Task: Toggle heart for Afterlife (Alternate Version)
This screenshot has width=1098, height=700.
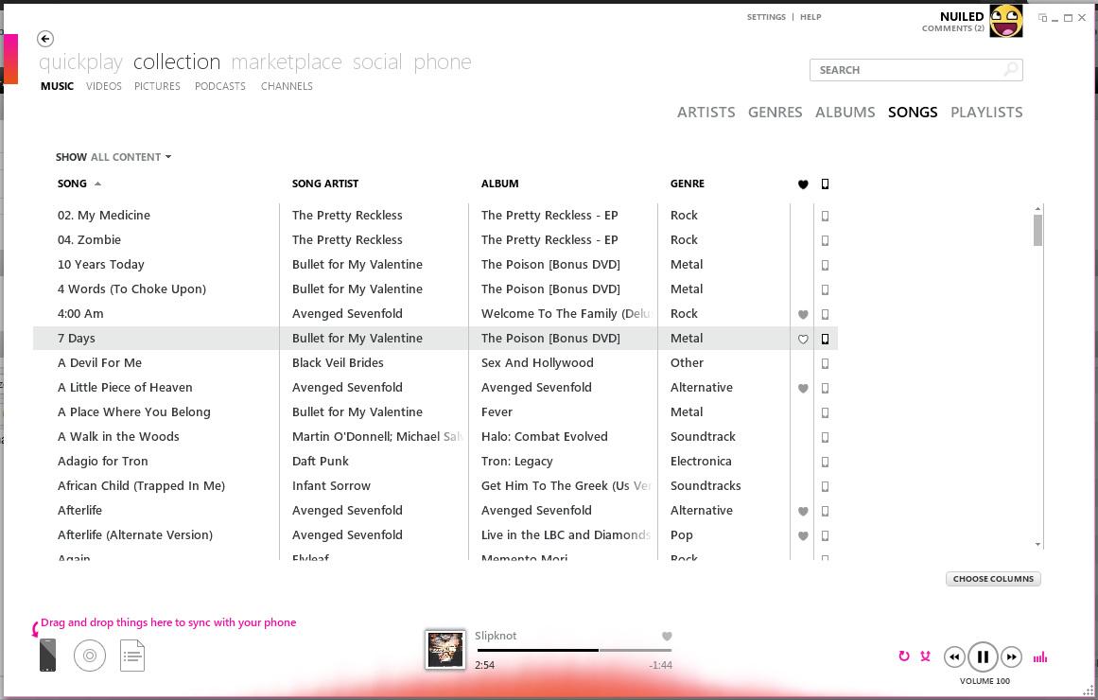Action: 803,536
